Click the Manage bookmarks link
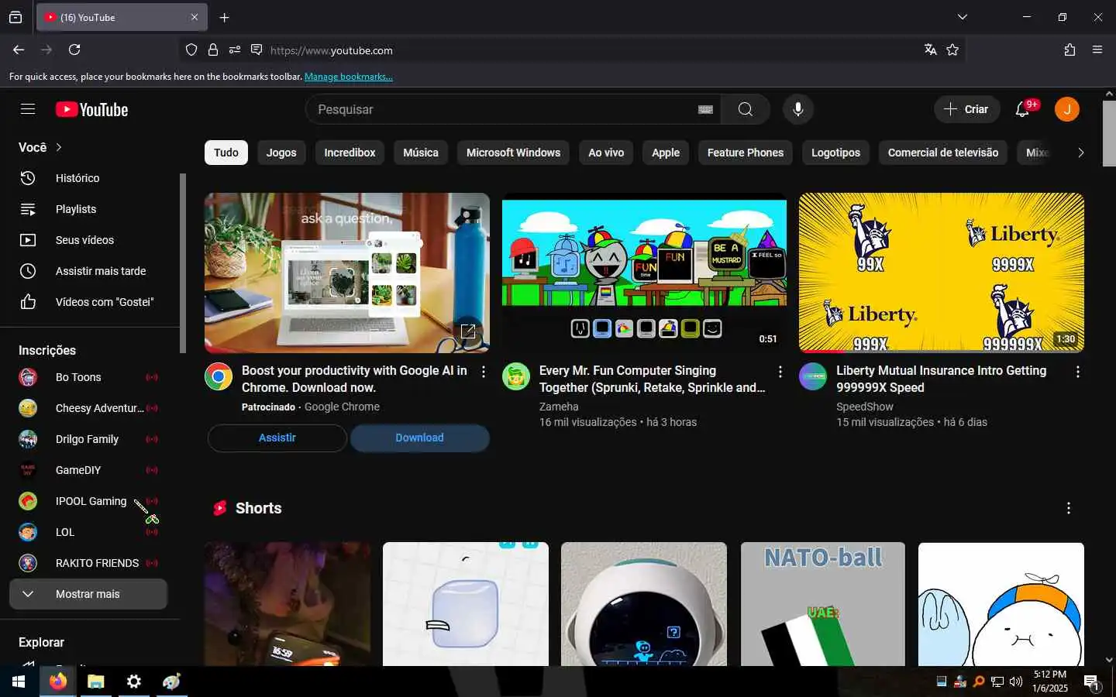This screenshot has height=697, width=1116. coord(349,77)
